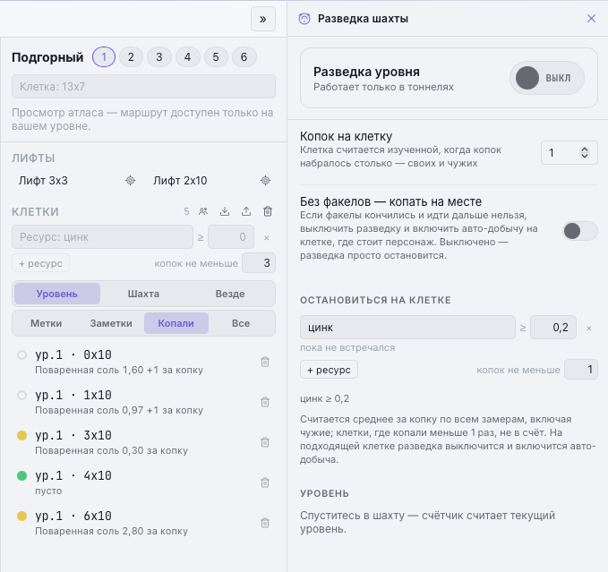Show Метки cell filter
The width and height of the screenshot is (608, 572).
tap(47, 323)
